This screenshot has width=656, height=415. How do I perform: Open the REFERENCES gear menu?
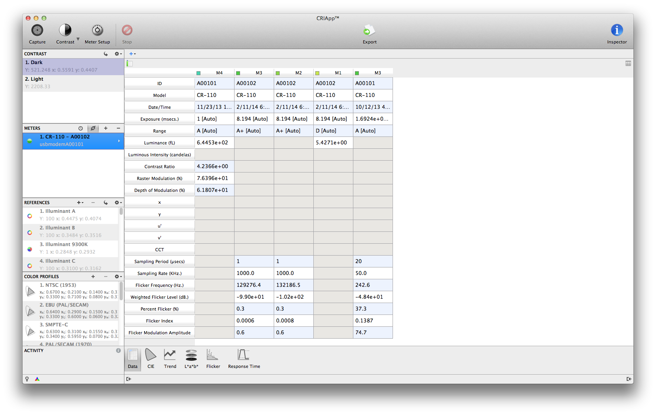click(x=118, y=203)
